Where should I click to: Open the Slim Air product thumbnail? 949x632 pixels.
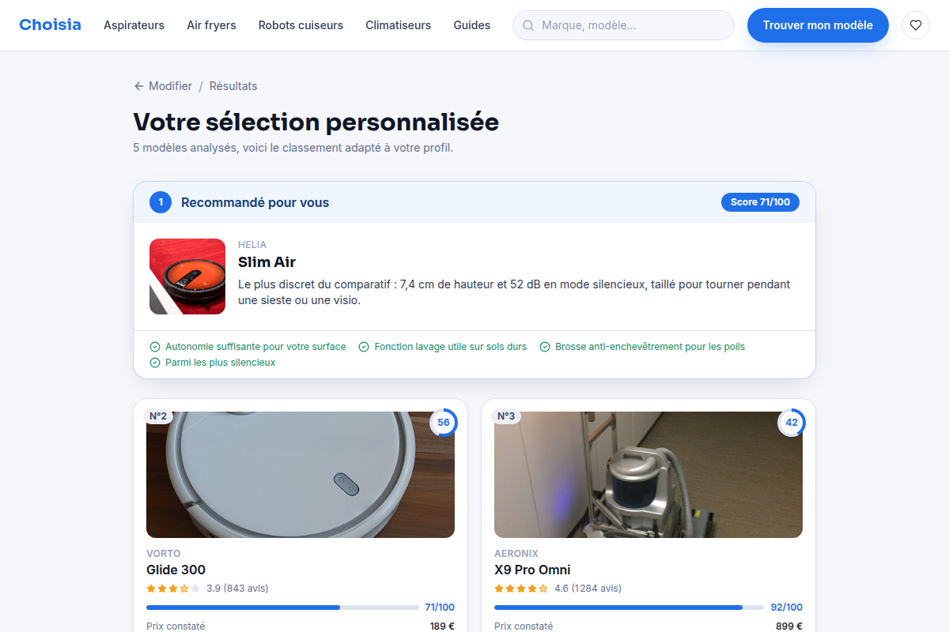(x=187, y=276)
